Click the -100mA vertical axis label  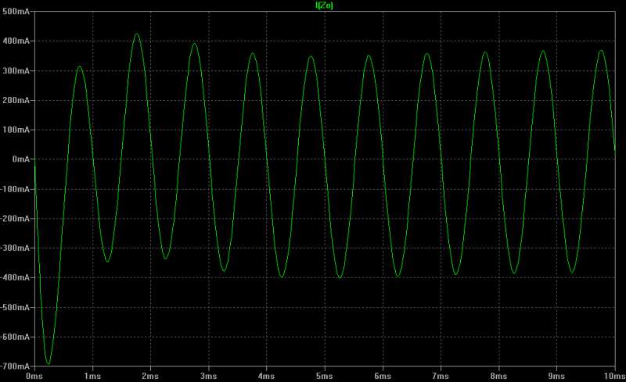15,188
